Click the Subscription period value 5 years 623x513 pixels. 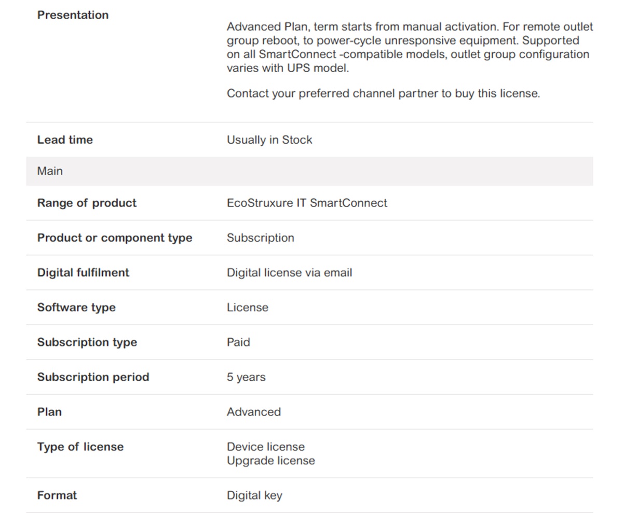(x=246, y=377)
